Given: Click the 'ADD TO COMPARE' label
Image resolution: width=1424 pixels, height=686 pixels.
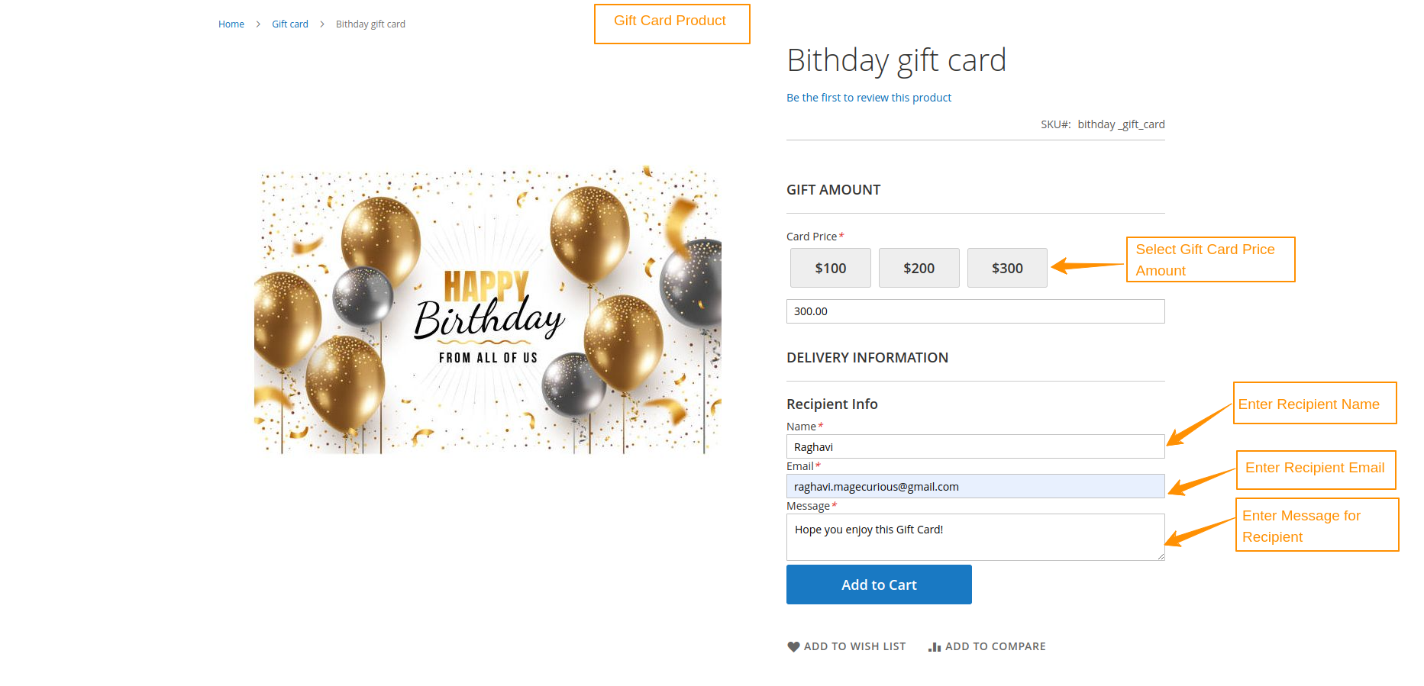Looking at the screenshot, I should [995, 646].
